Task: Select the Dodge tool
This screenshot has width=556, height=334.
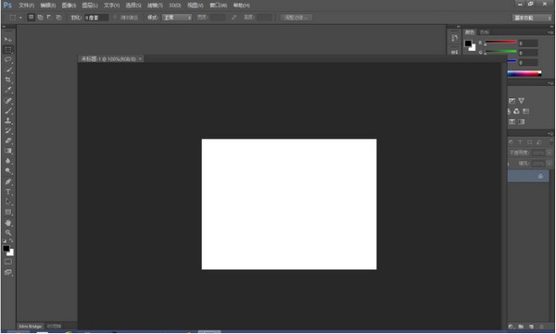Action: tap(7, 171)
